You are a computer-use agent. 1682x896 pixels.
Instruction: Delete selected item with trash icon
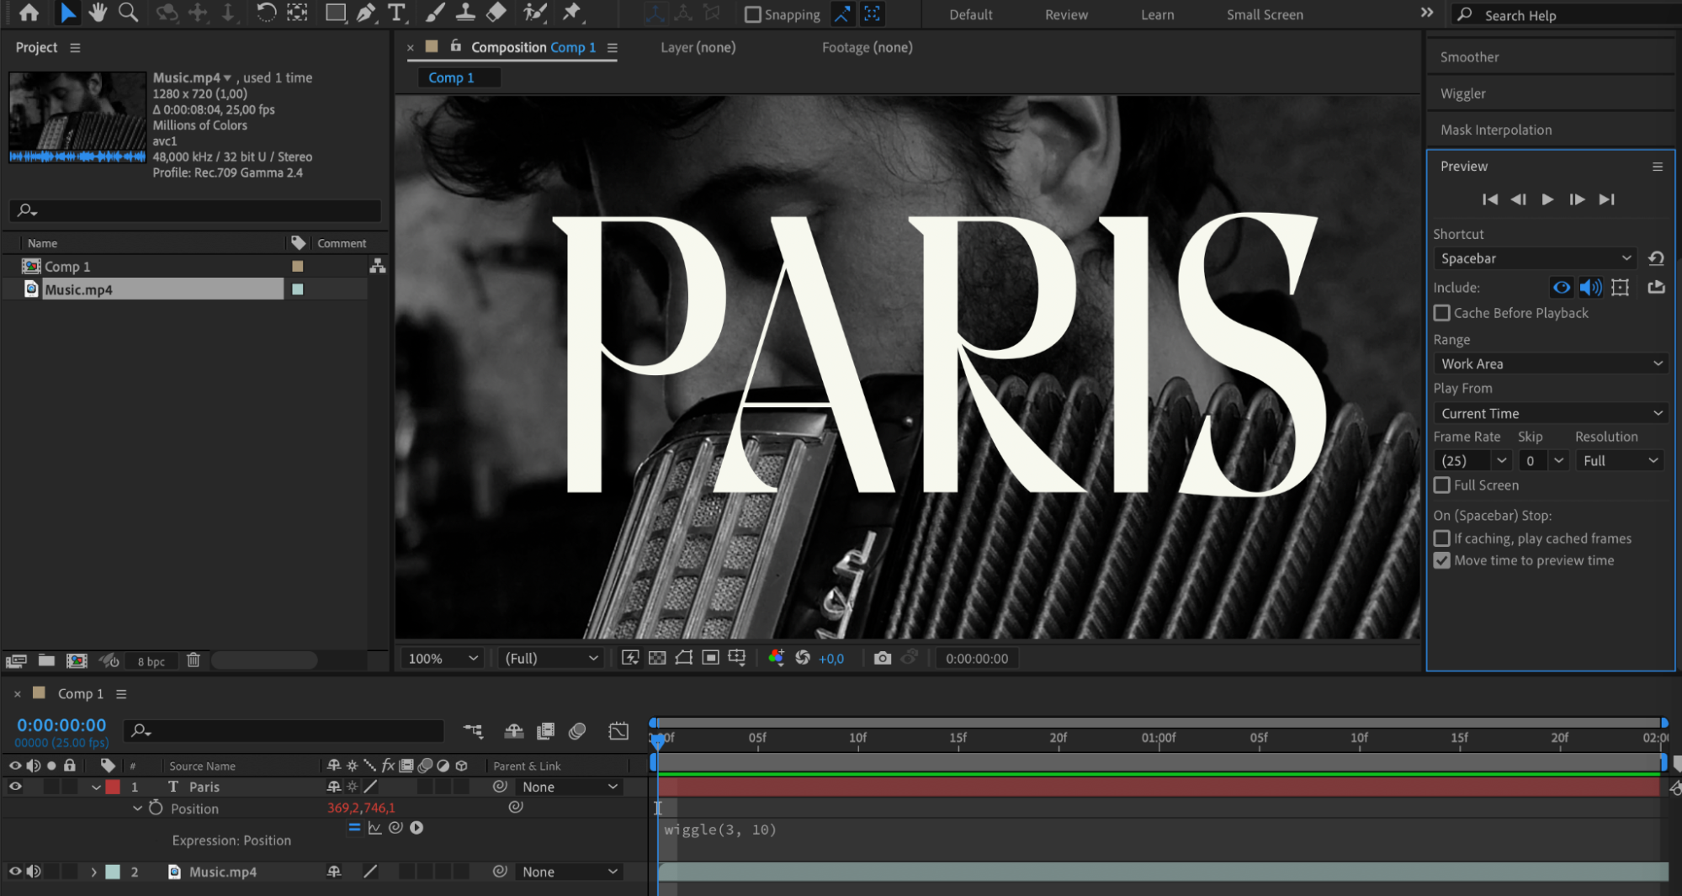click(194, 660)
